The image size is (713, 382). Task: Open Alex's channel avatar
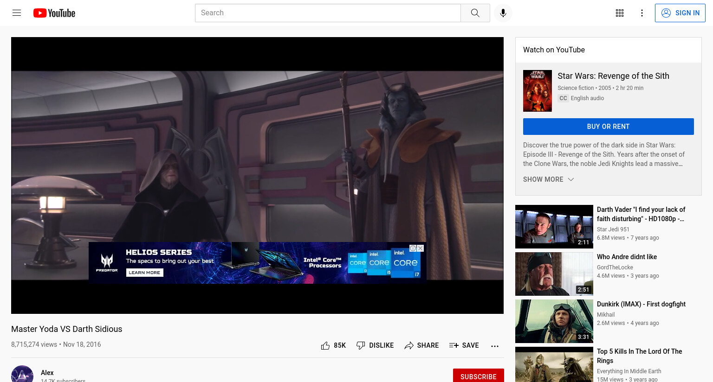(x=22, y=375)
